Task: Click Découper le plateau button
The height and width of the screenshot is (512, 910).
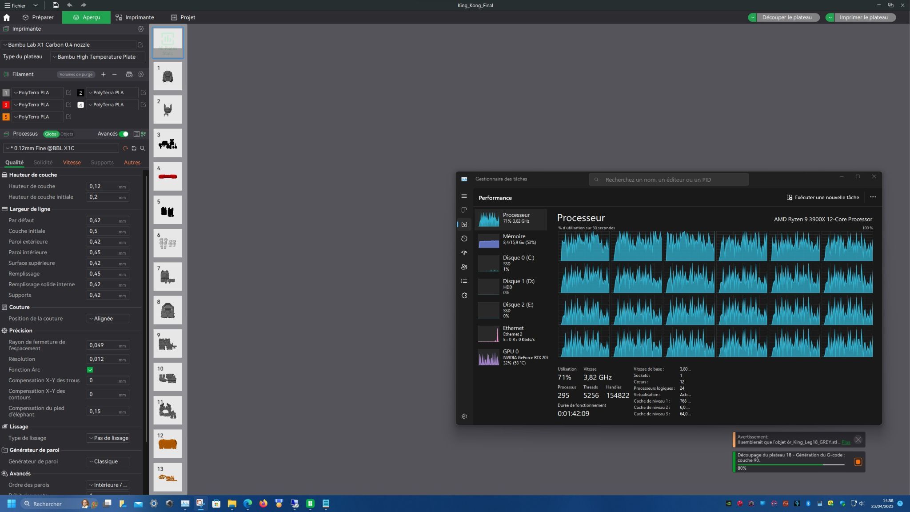Action: [789, 17]
